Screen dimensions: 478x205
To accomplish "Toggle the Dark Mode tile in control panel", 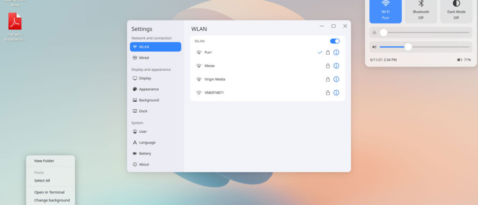I will click(457, 11).
